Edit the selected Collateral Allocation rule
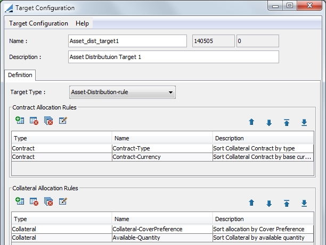The image size is (326, 245). (x=63, y=201)
